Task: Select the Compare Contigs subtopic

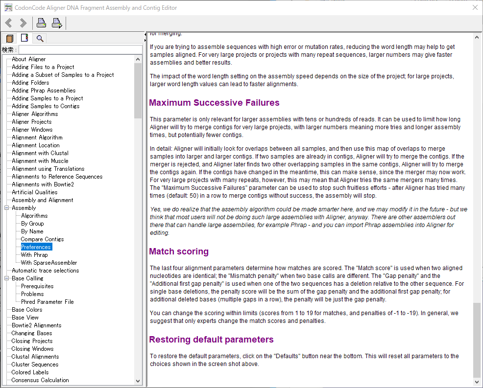Action: pyautogui.click(x=42, y=239)
